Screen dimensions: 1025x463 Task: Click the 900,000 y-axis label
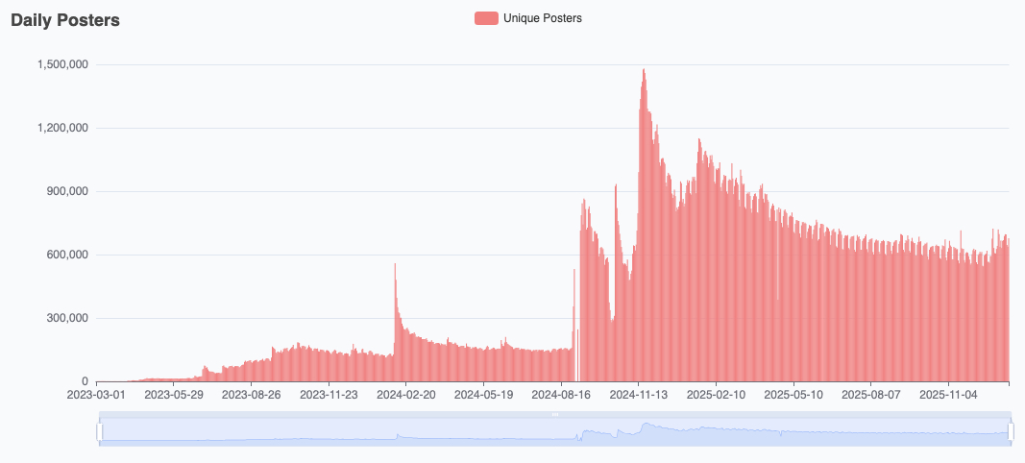click(67, 191)
